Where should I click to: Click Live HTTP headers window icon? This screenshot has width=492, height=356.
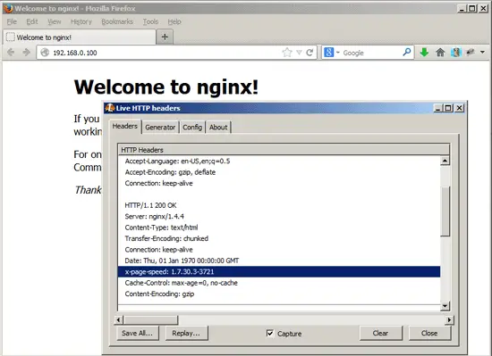110,108
